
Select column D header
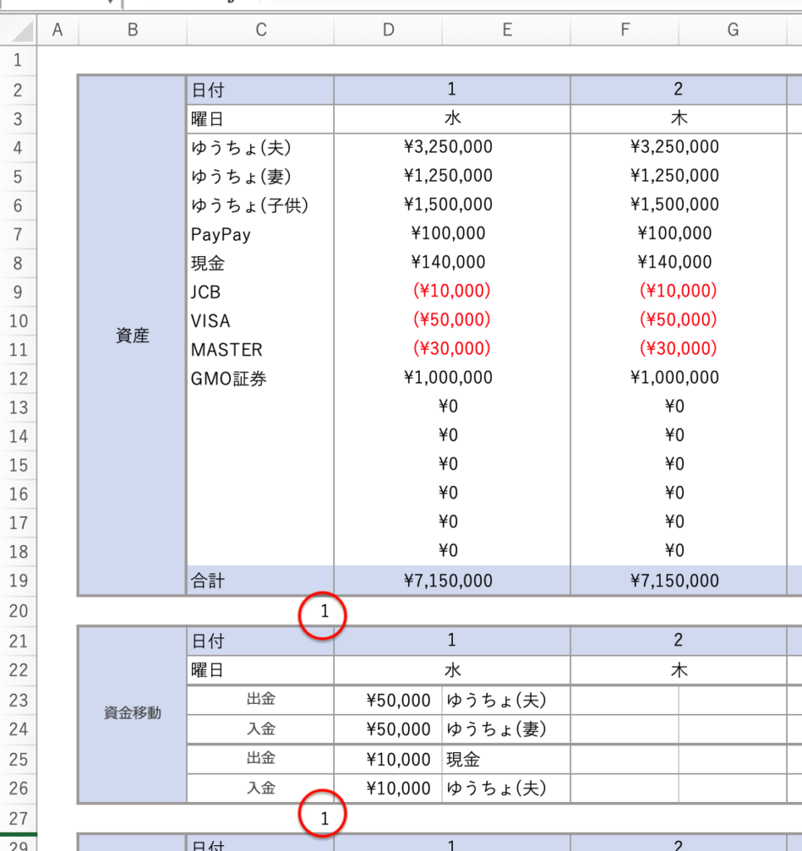[388, 31]
